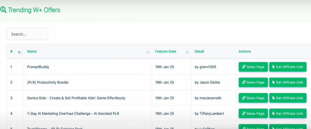The height and width of the screenshot is (129, 311).
Task: Sort table by Name column arrows
Action: 148,52
